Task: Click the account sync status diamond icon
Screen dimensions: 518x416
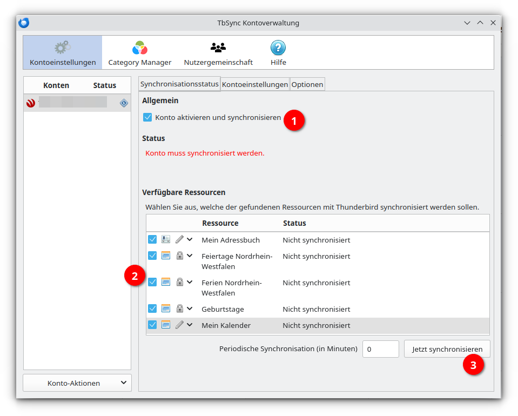Action: (x=124, y=103)
